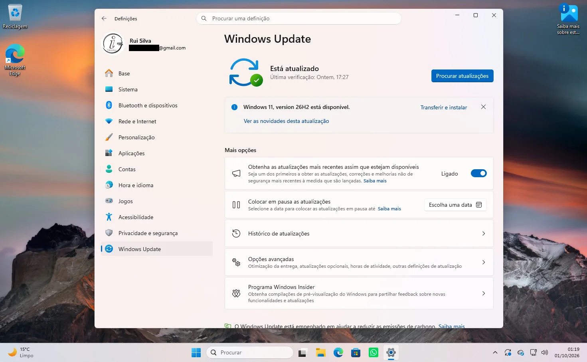
Task: Launch Microsoft Store from the taskbar
Action: [356, 352]
